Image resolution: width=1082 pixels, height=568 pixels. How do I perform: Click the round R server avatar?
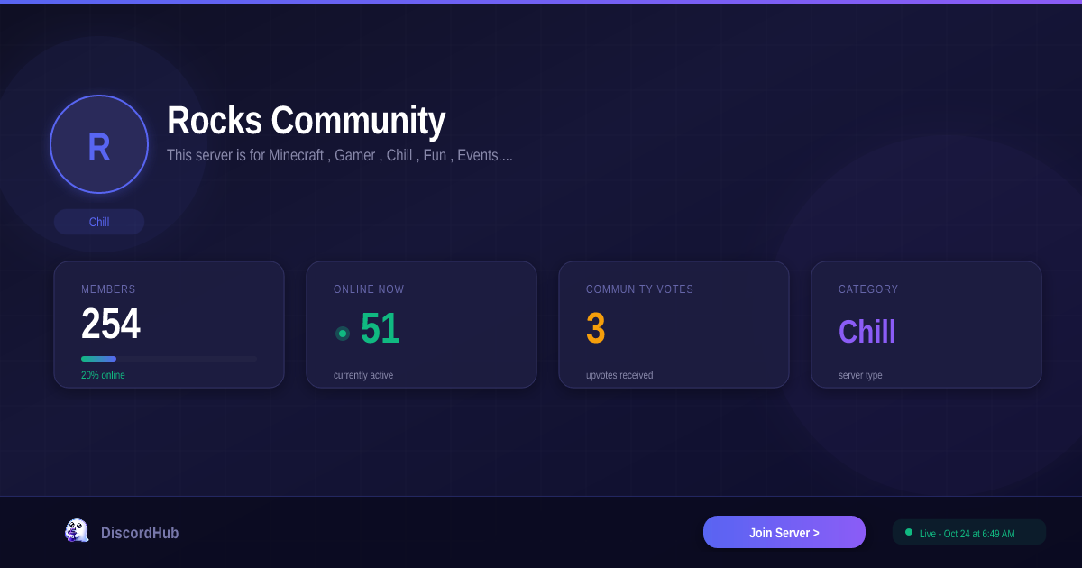pos(99,144)
